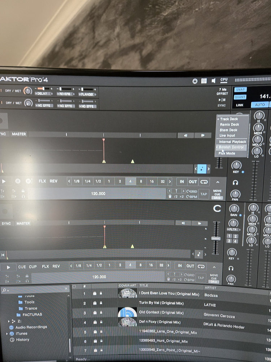The image size is (271, 362).
Task: Click beat jump forward button on deck C
Action: pyautogui.click(x=199, y=223)
